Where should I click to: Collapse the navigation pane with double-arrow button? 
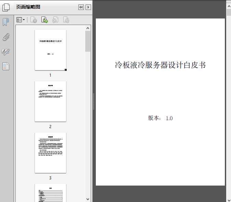81,7
